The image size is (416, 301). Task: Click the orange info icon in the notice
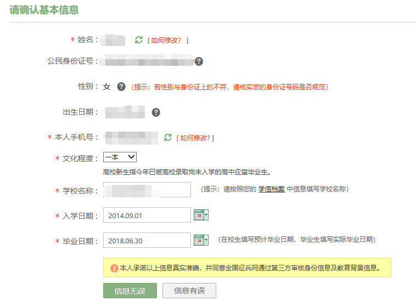click(114, 268)
